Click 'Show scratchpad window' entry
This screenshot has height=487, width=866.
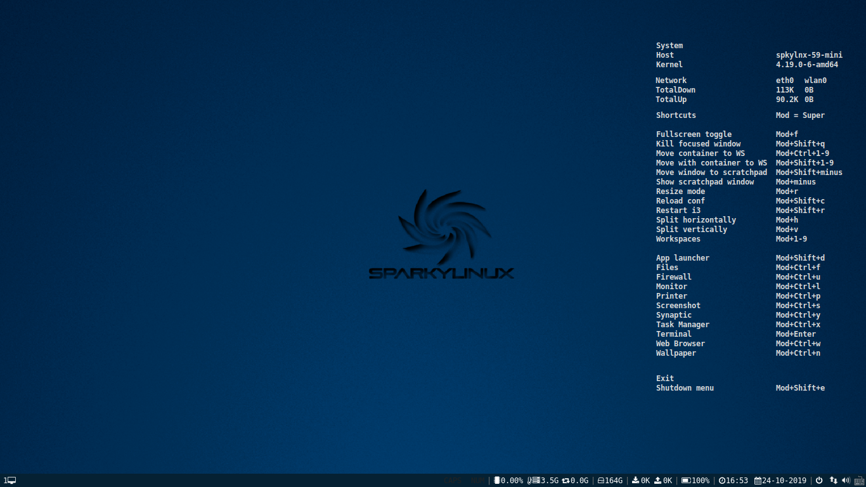point(705,182)
